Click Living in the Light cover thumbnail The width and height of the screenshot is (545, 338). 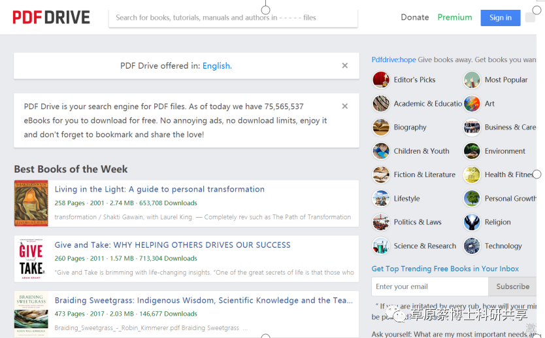pos(31,203)
